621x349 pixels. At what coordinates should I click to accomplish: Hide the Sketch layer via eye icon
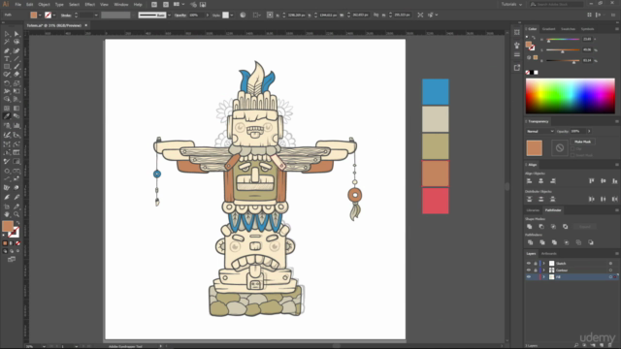pyautogui.click(x=528, y=264)
